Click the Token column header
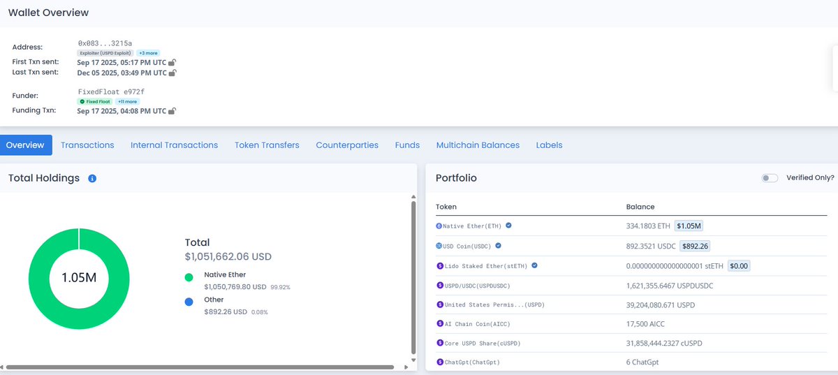The width and height of the screenshot is (838, 375). tap(446, 207)
